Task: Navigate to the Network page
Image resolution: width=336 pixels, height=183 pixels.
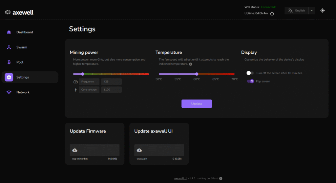Action: 23,92
